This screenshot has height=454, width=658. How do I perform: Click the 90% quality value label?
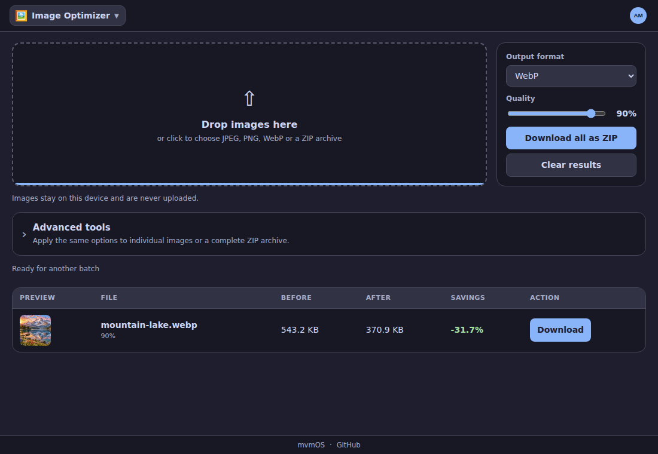[x=626, y=113]
